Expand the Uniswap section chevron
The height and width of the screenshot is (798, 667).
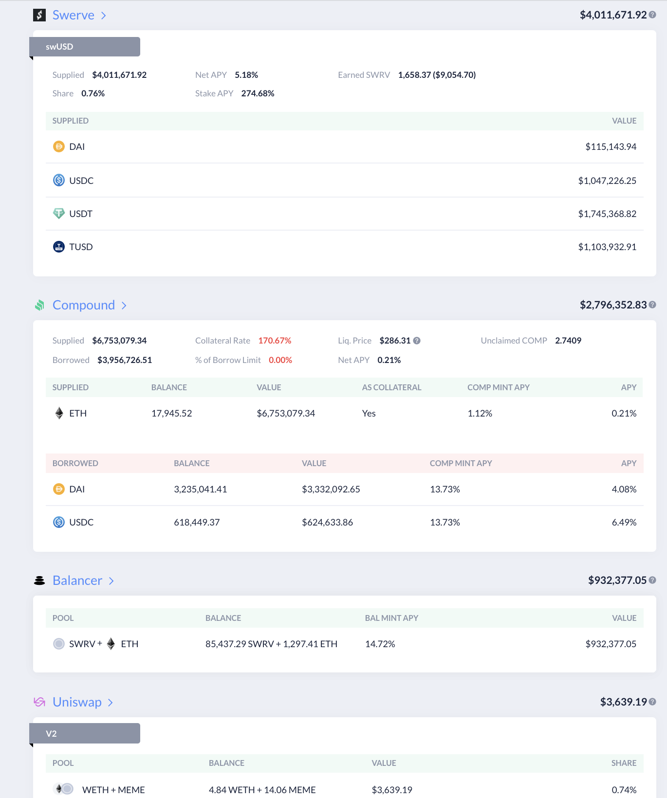pos(111,703)
